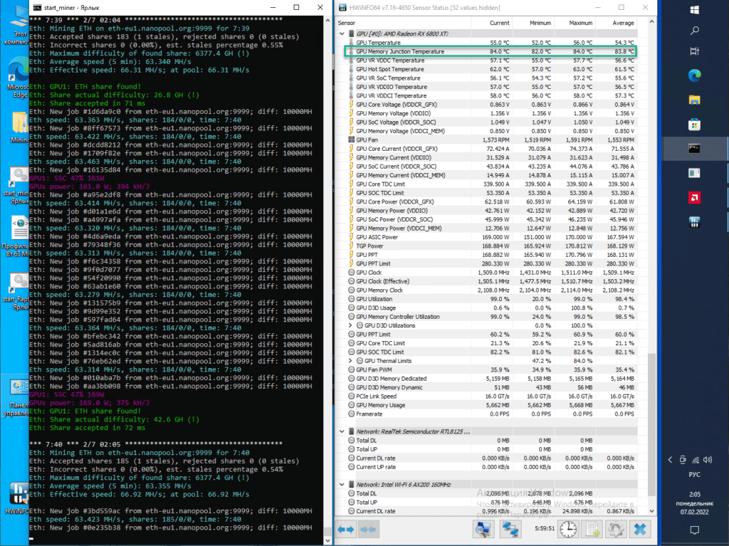Collapse the GPU [#0] AMD Radeon section
729x546 pixels.
tap(342, 34)
